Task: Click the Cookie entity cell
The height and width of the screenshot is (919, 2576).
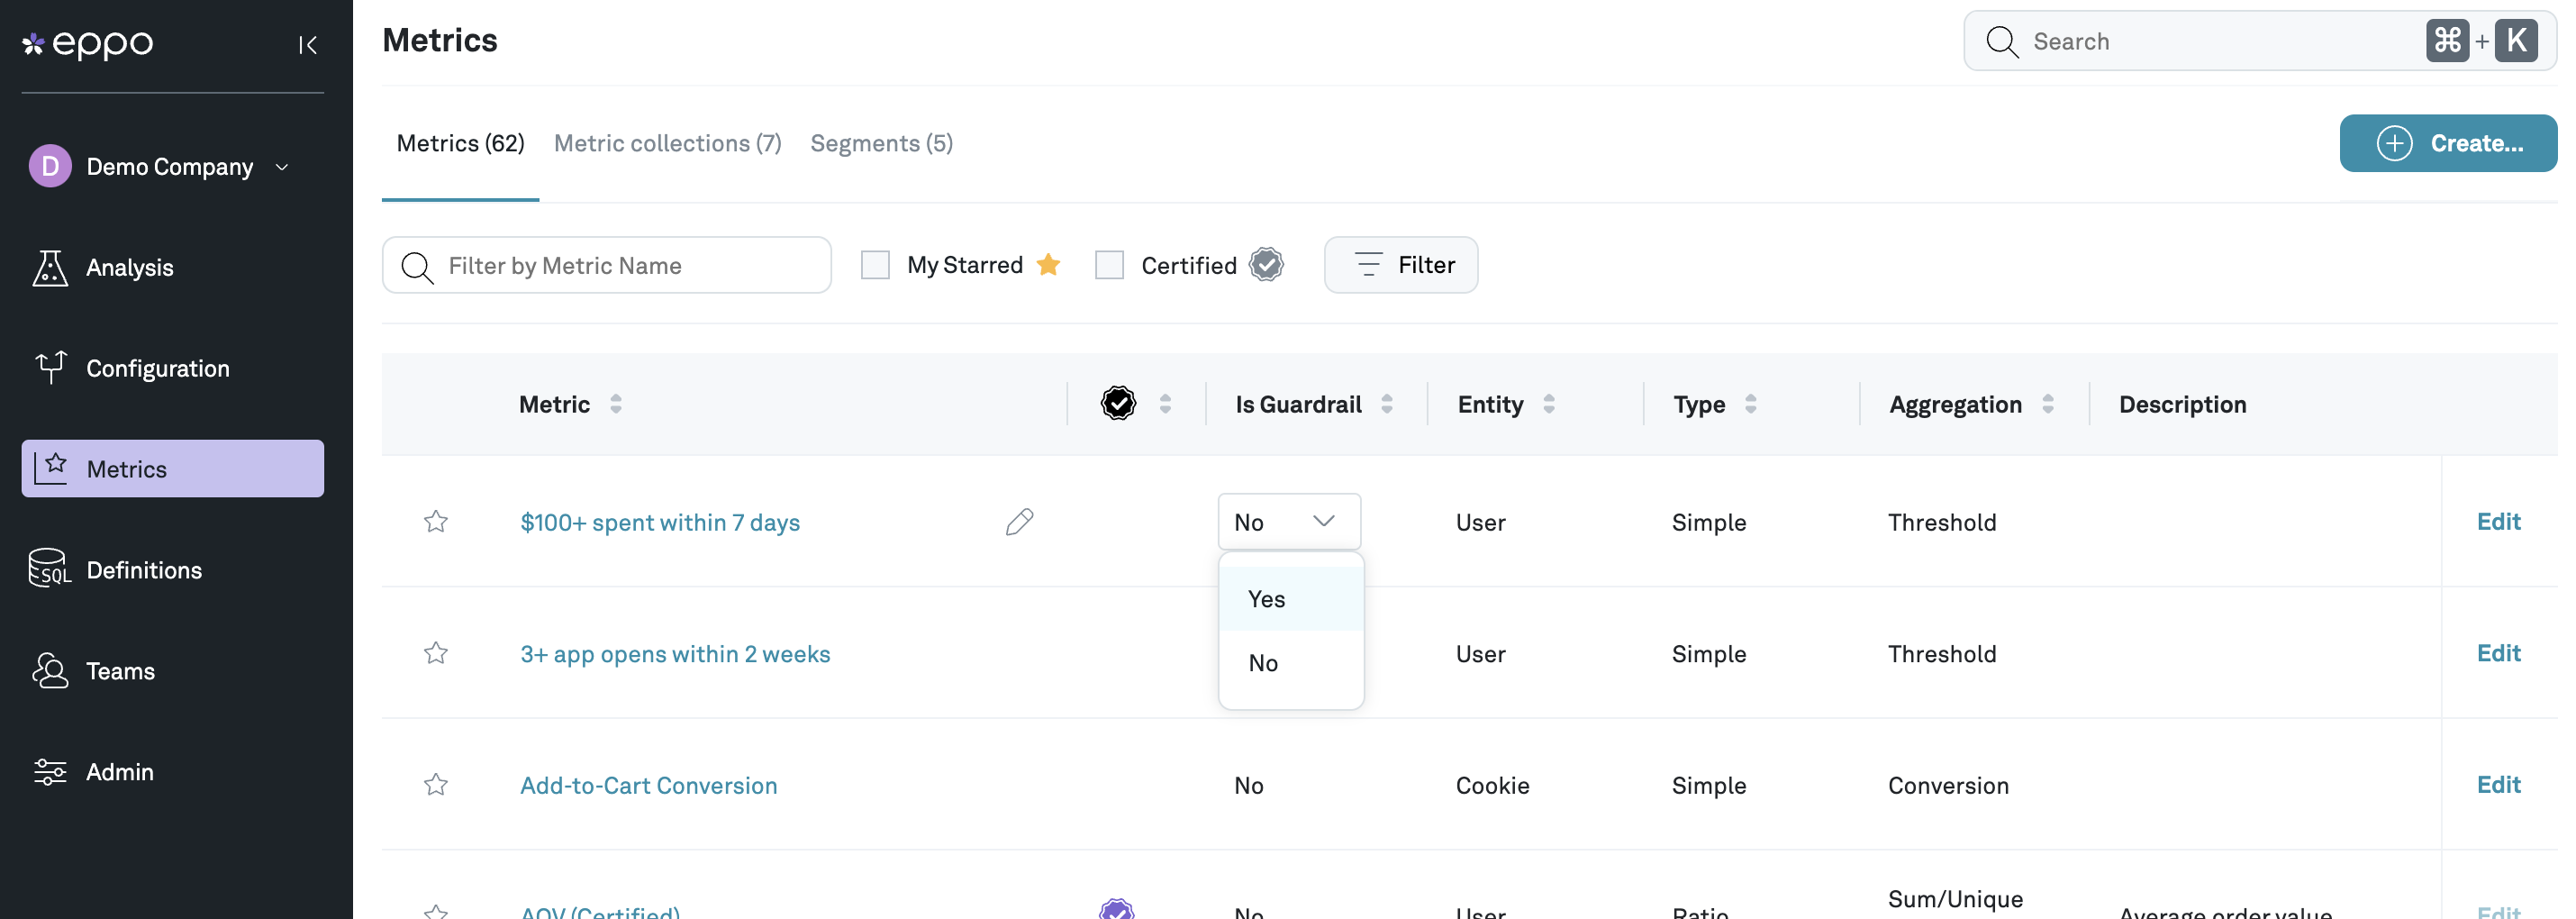Action: coord(1492,785)
